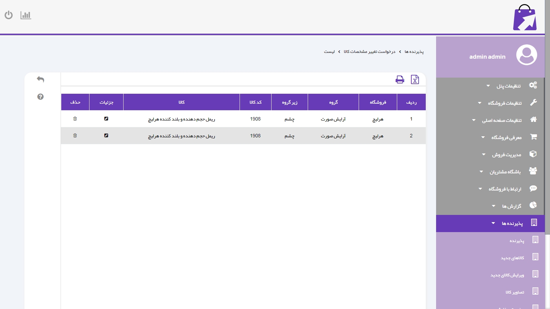Viewport: 550px width, 309px height.
Task: Sort by the کد کالا column header
Action: click(256, 102)
